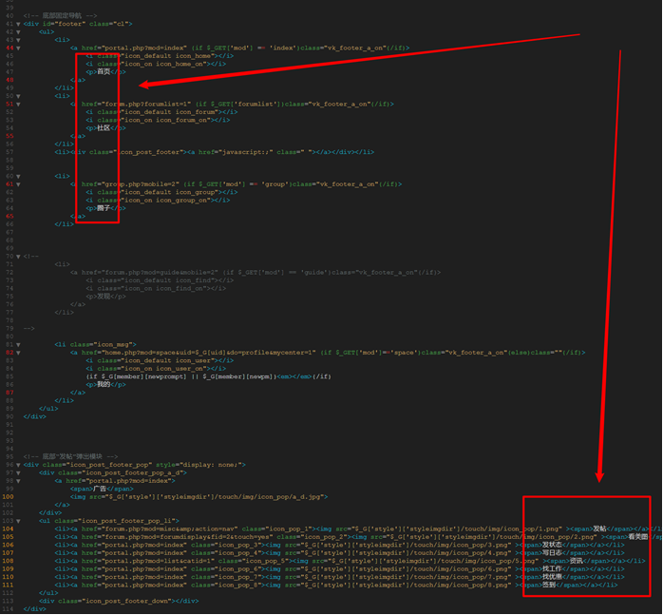Image resolution: width=663 pixels, height=615 pixels.
Task: Click line number 55 in the gutter
Action: (x=9, y=136)
